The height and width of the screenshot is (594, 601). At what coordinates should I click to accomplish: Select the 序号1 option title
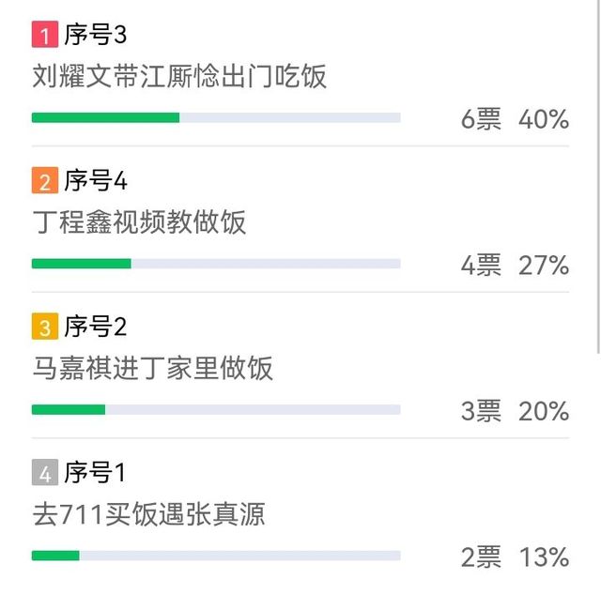pyautogui.click(x=95, y=472)
